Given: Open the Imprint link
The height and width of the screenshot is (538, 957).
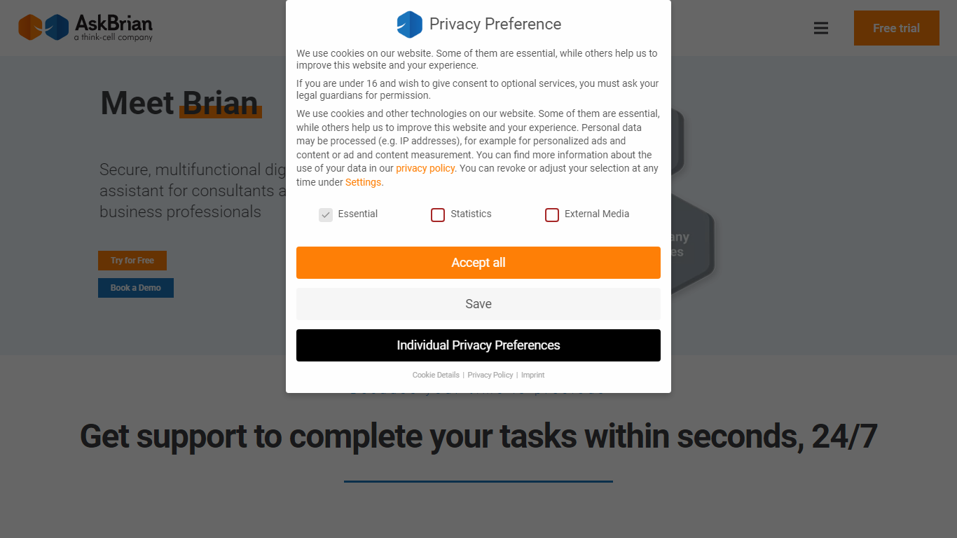Looking at the screenshot, I should [x=532, y=375].
